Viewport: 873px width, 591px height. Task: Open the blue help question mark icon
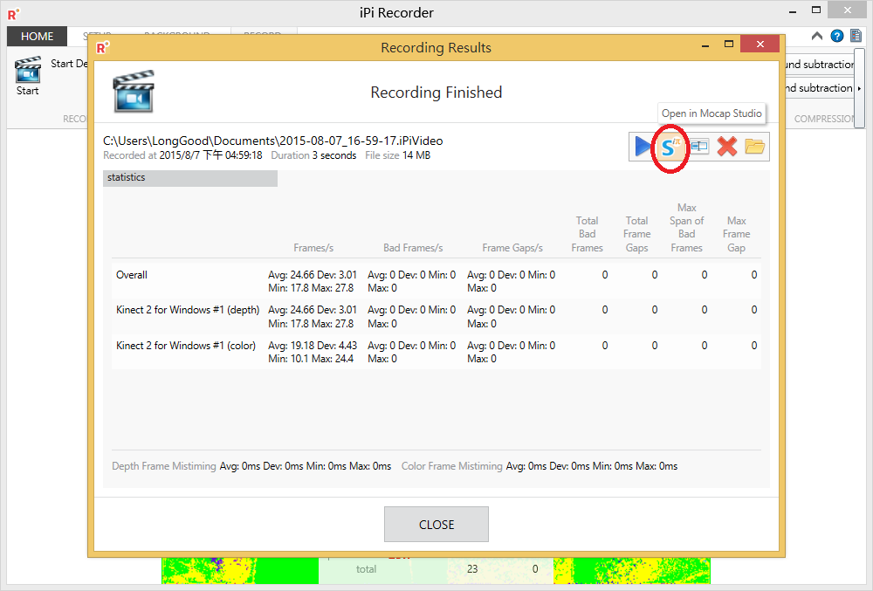click(837, 36)
